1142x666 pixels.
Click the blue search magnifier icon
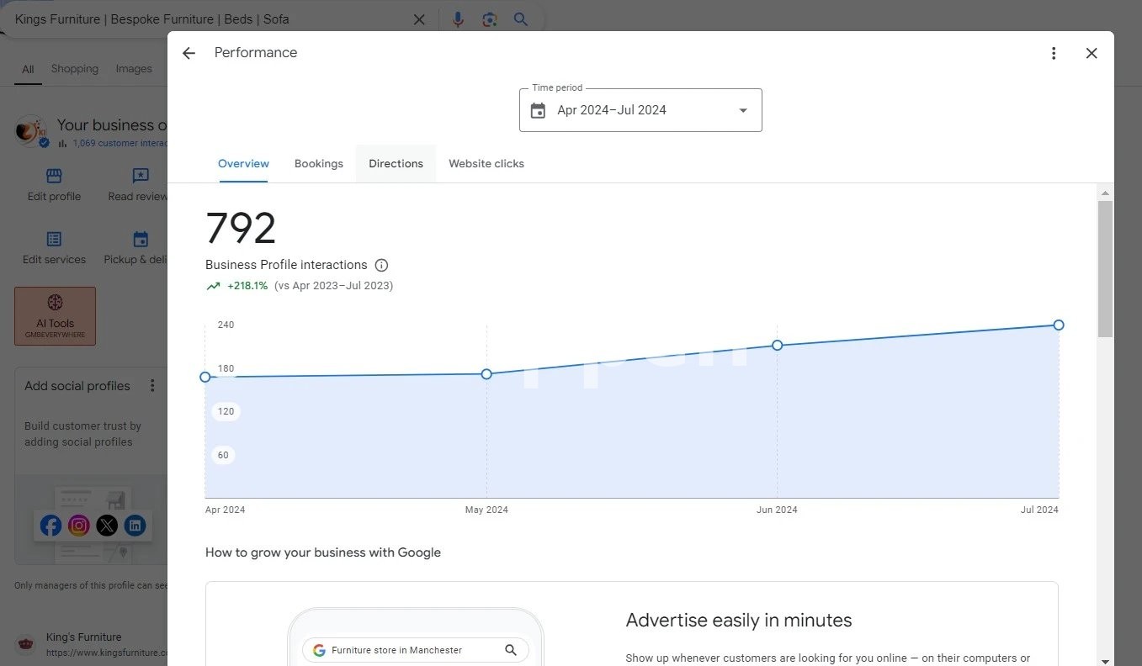click(x=521, y=19)
